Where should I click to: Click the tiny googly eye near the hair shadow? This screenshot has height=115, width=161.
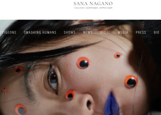118,55
